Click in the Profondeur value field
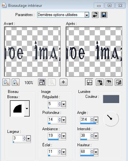 (53, 120)
